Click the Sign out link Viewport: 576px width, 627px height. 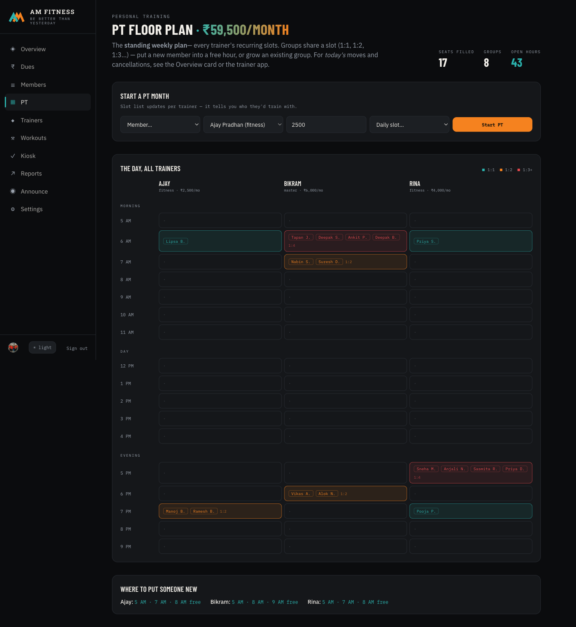77,348
